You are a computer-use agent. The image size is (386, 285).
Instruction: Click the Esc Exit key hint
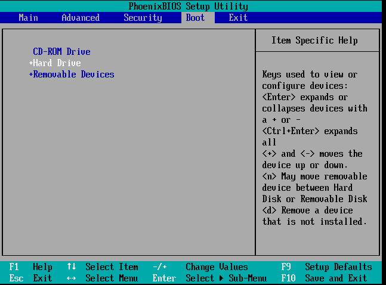click(30, 278)
